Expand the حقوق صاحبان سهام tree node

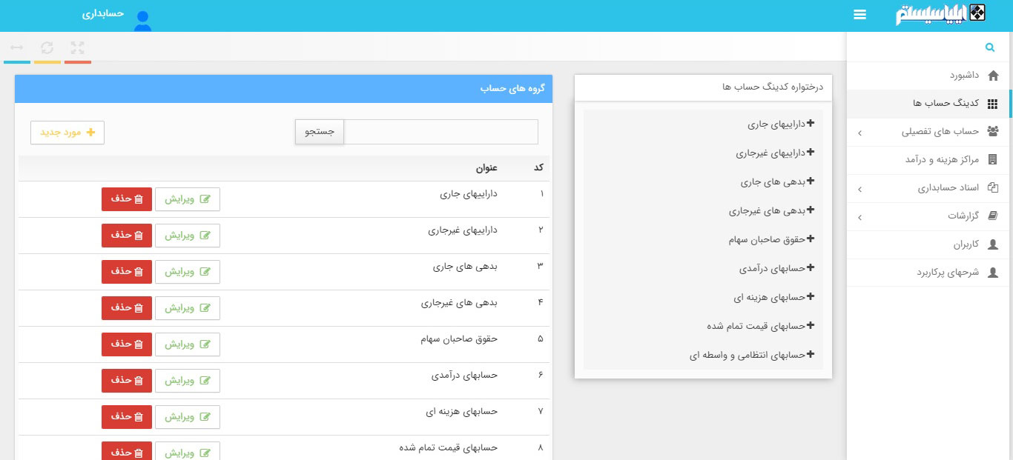click(x=811, y=239)
